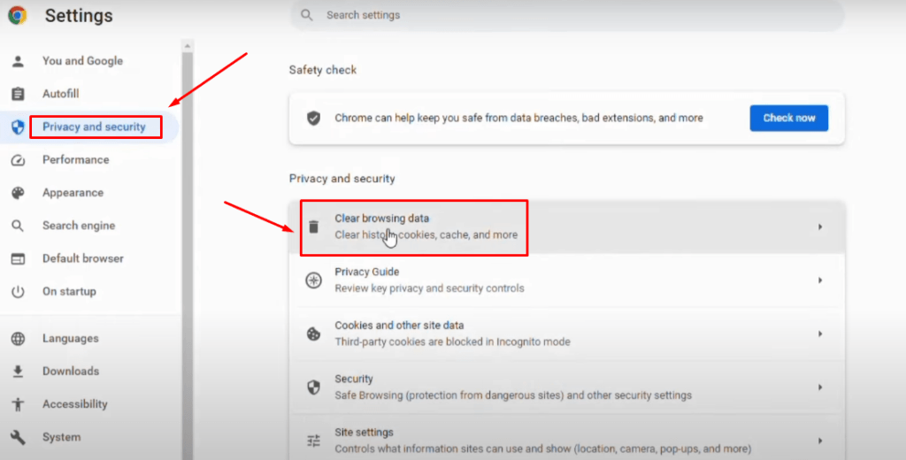This screenshot has height=460, width=906.
Task: Click the You and Google person icon
Action: coord(18,61)
